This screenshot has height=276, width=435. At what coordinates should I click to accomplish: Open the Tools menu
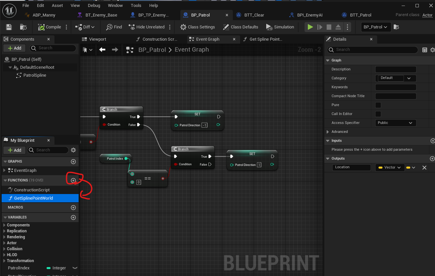[136, 5]
